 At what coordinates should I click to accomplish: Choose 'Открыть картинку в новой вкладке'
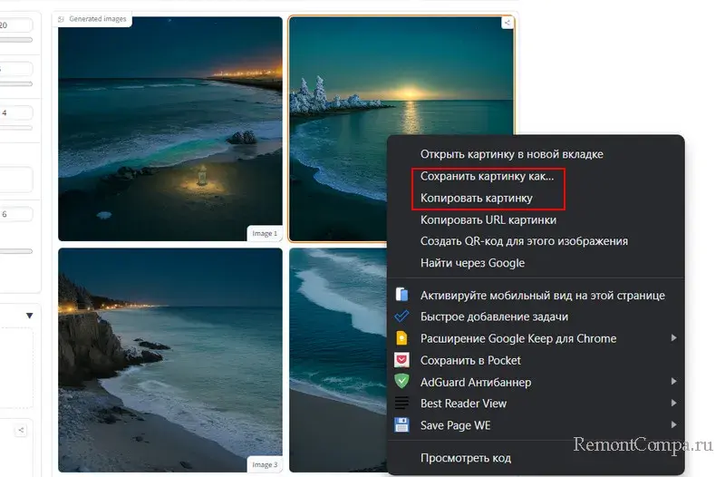point(511,154)
